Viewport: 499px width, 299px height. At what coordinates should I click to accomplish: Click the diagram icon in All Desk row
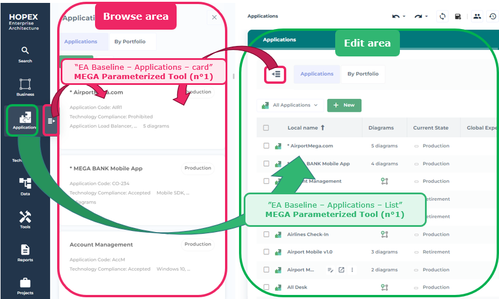click(384, 287)
